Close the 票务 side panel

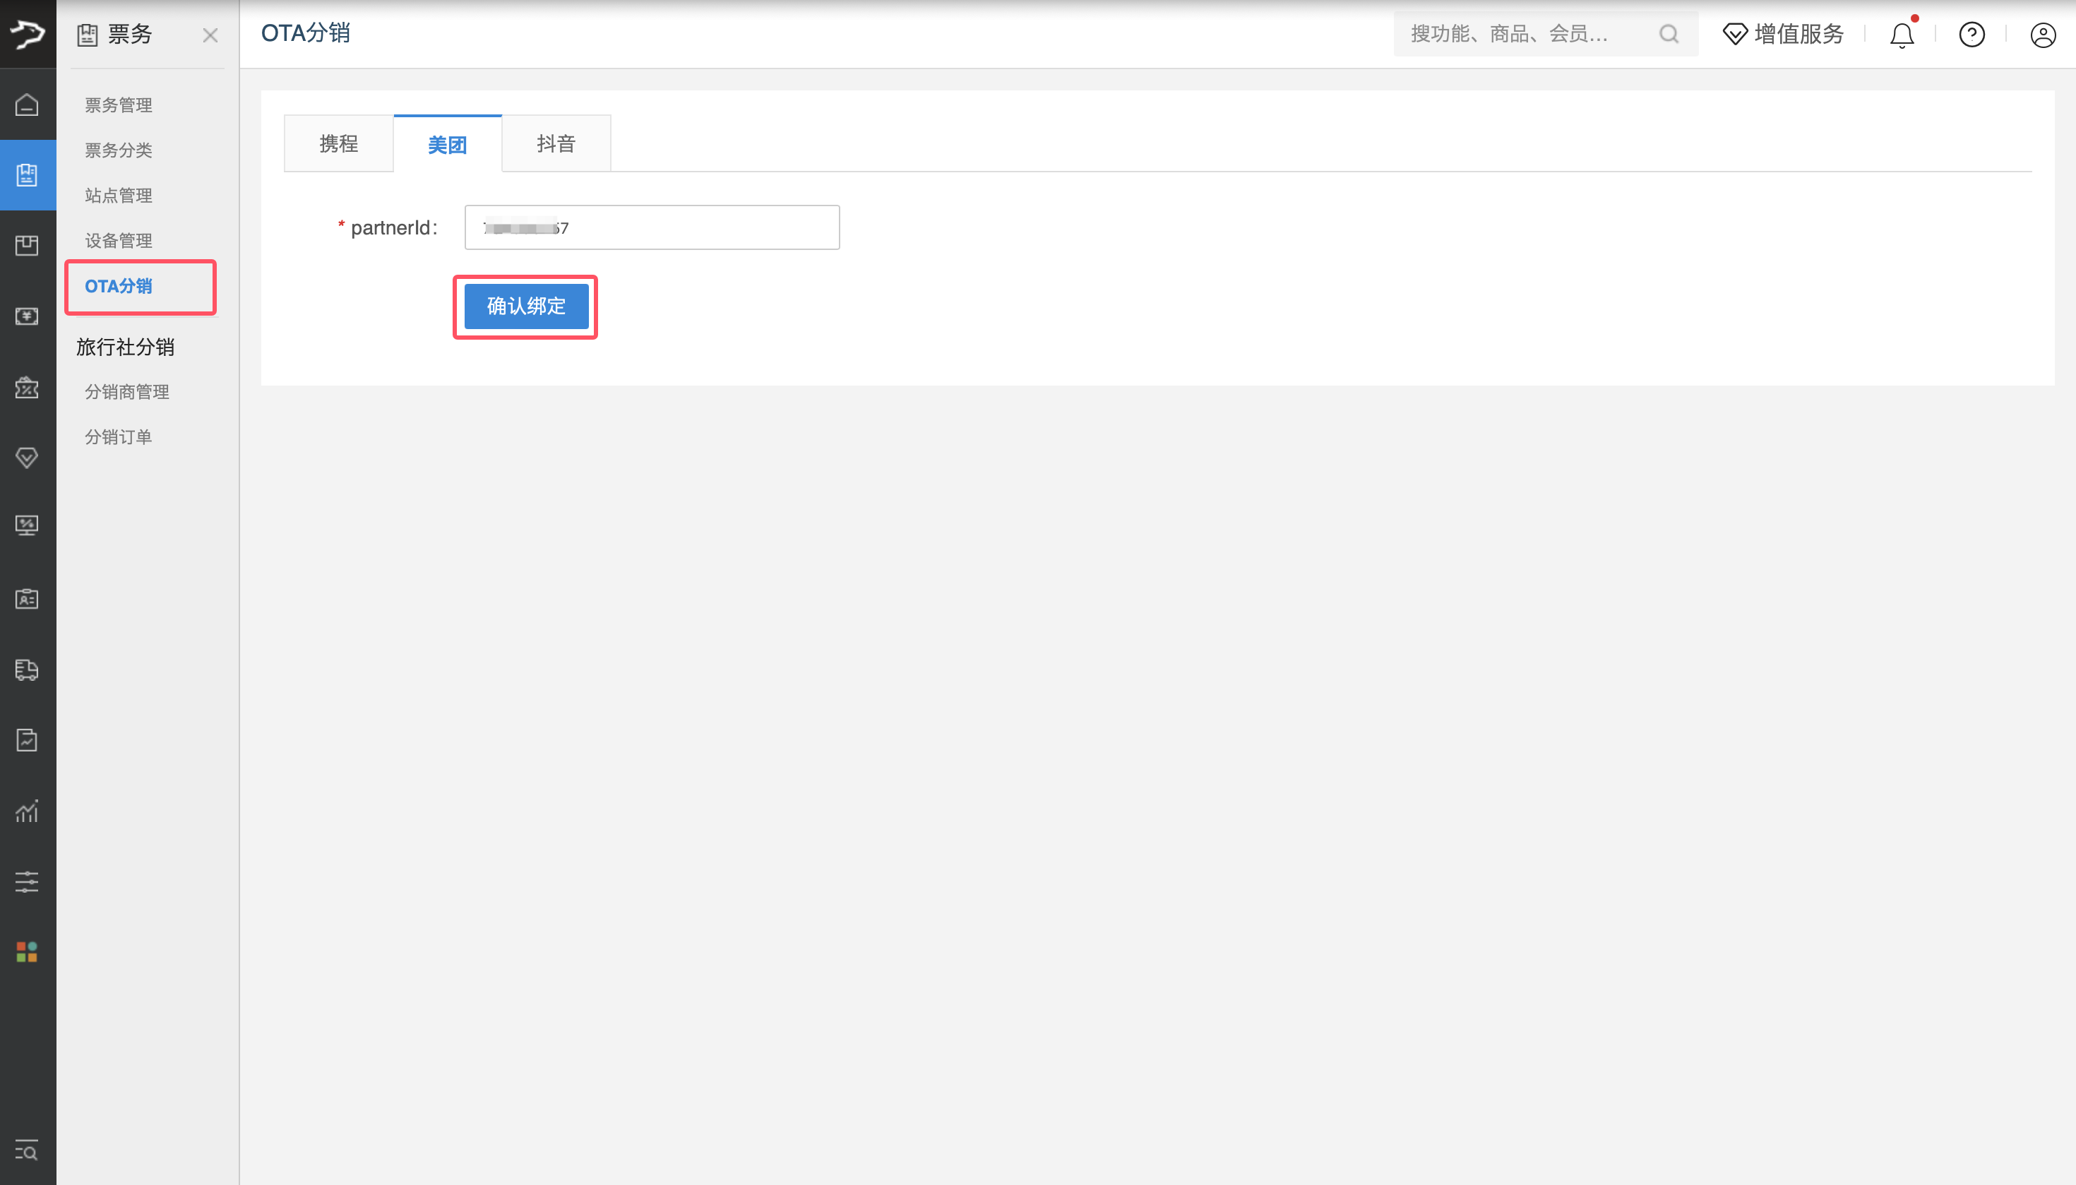210,35
